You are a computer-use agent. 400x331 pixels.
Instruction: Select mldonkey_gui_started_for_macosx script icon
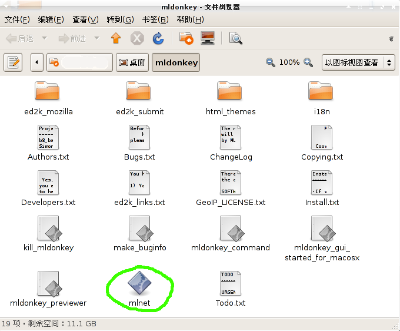pyautogui.click(x=323, y=229)
